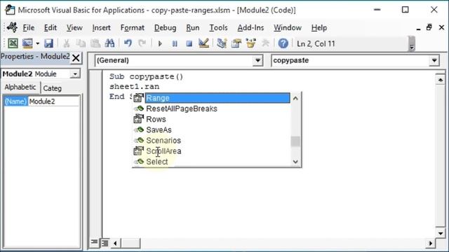Open the View menu
Image resolution: width=449 pixels, height=252 pixels.
coord(74,28)
